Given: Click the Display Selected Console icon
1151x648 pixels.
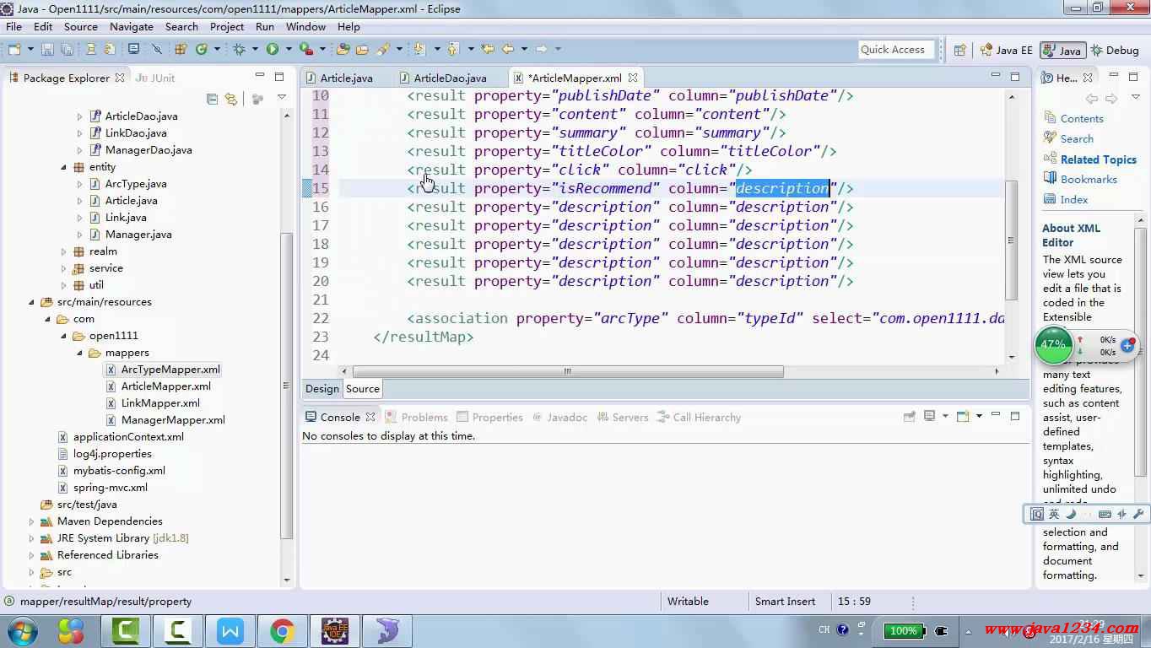Looking at the screenshot, I should click(929, 416).
